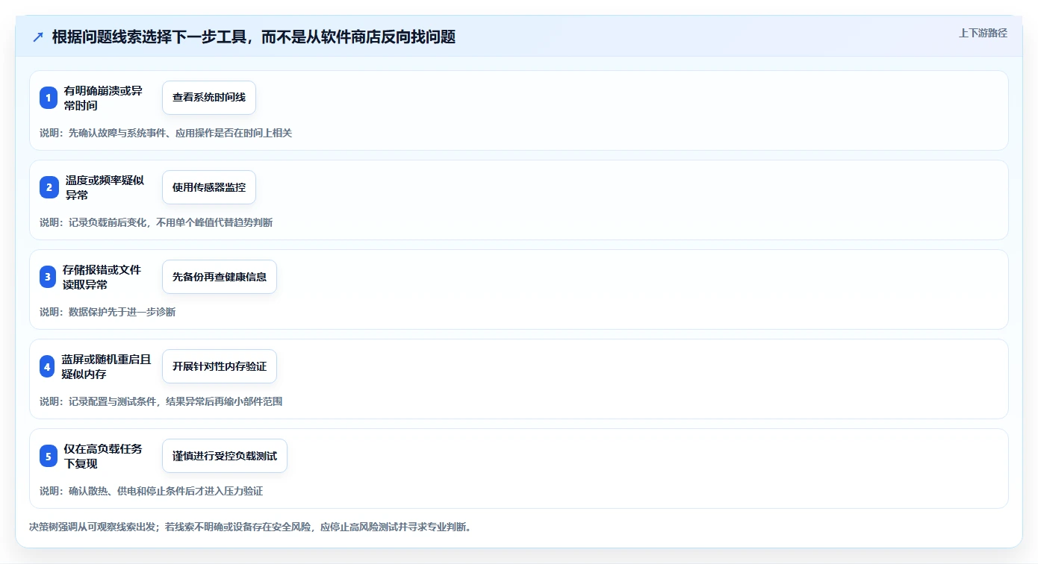Click the text 仅在高负载任务下复现

[103, 456]
